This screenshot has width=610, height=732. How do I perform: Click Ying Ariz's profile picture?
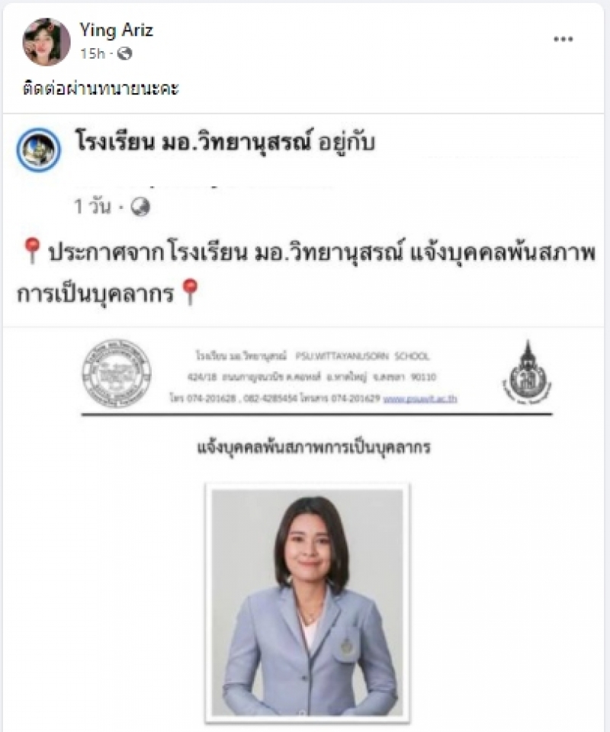coord(47,42)
